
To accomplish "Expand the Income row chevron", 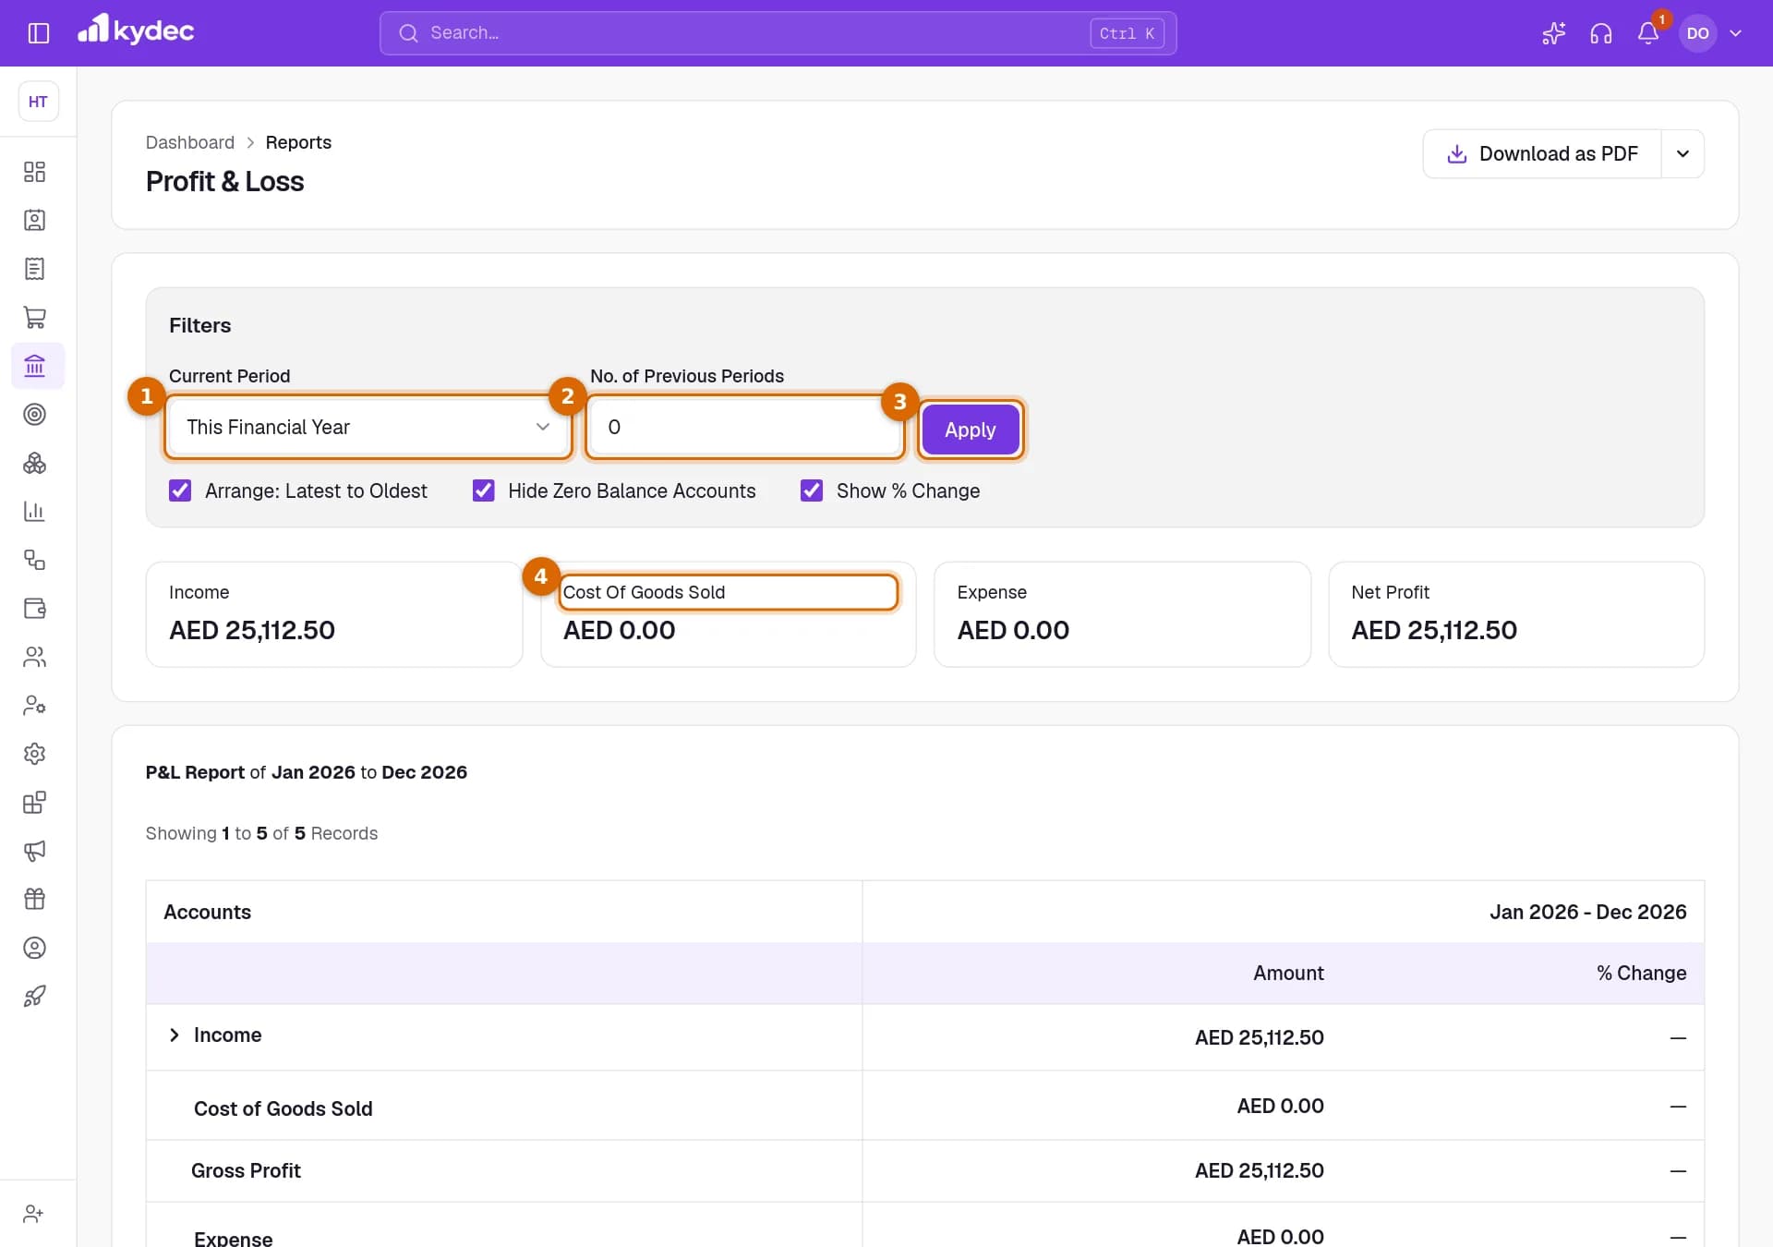I will tap(174, 1035).
